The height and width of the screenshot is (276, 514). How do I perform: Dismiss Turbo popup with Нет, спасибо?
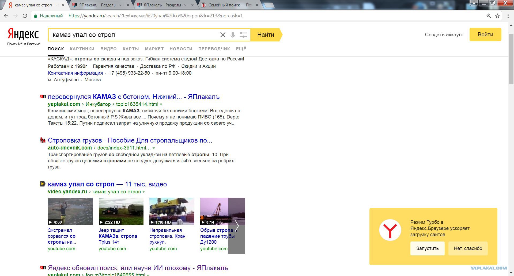pyautogui.click(x=468, y=248)
